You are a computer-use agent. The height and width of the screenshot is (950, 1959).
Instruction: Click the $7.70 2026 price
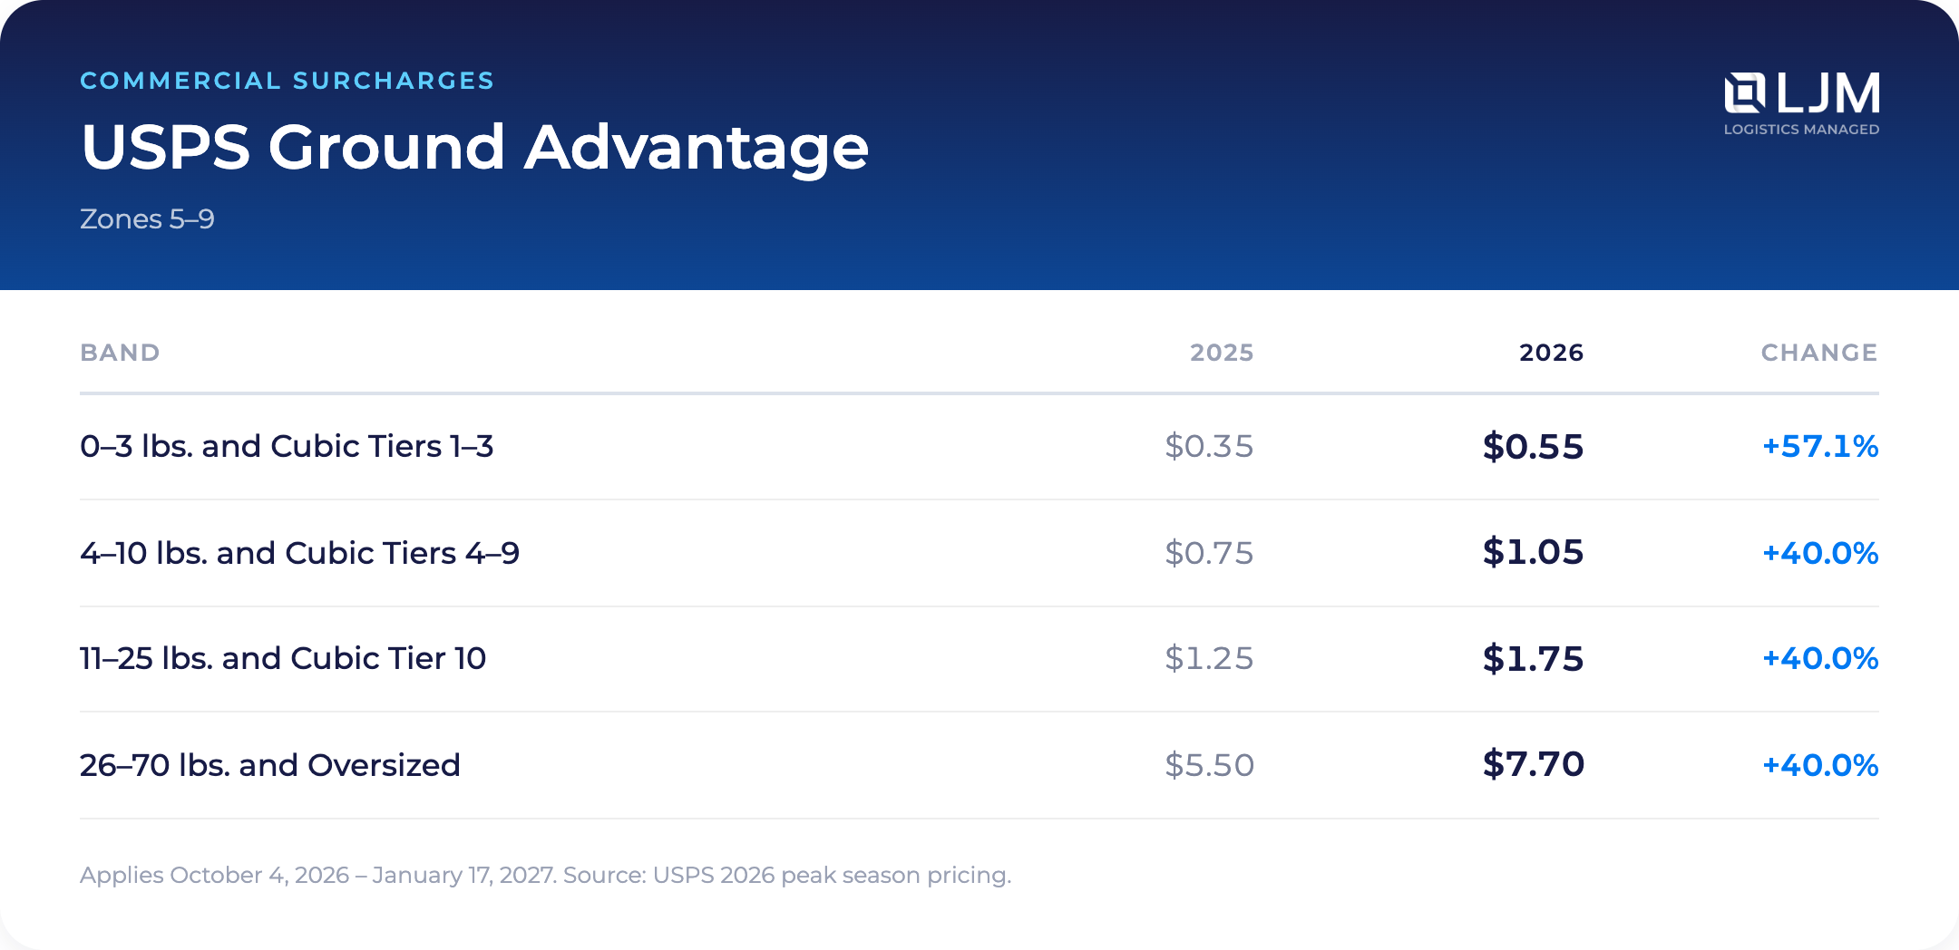click(1533, 764)
